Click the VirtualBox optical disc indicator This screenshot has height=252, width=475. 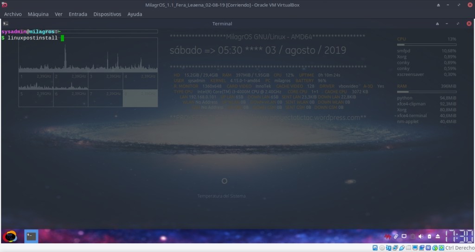[382, 248]
